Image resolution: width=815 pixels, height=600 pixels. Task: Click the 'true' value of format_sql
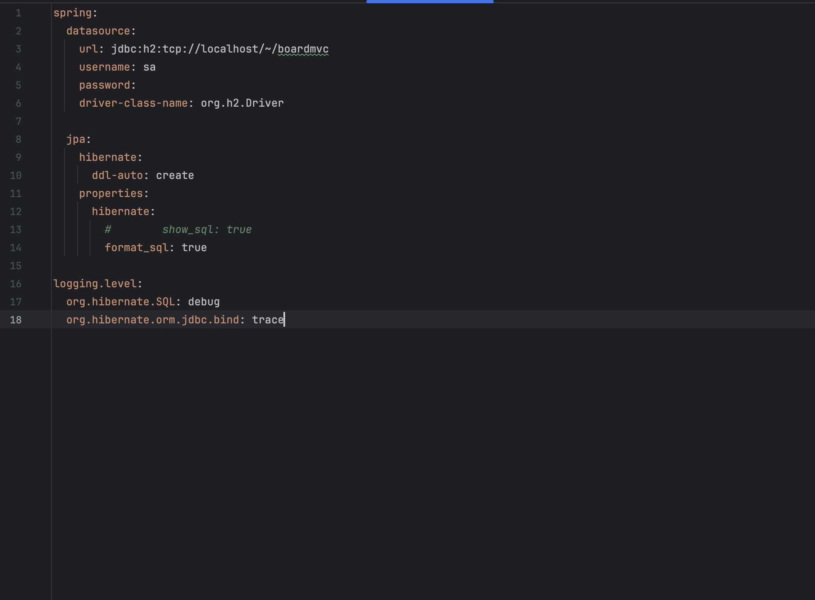tap(194, 248)
